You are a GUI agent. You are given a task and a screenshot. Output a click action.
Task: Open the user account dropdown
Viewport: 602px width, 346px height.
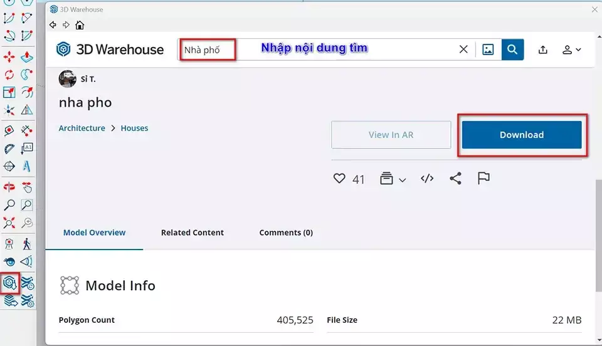(572, 50)
